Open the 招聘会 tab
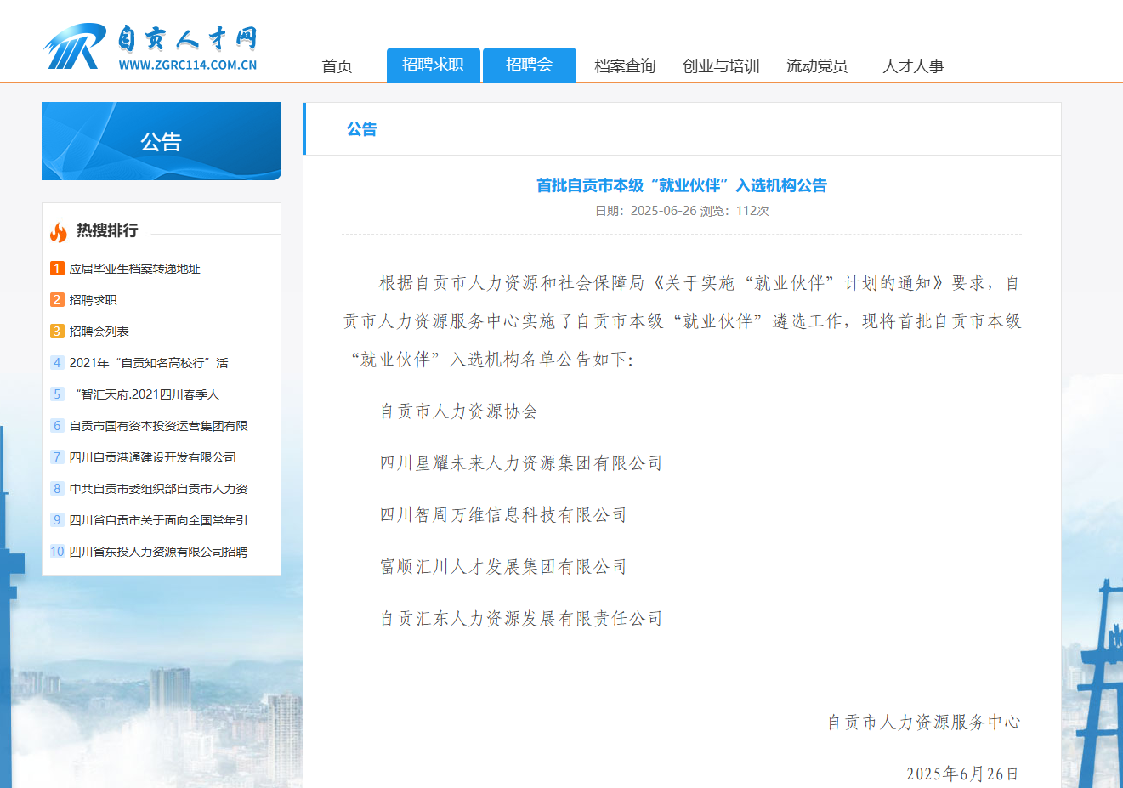Viewport: 1123px width, 788px height. point(529,65)
